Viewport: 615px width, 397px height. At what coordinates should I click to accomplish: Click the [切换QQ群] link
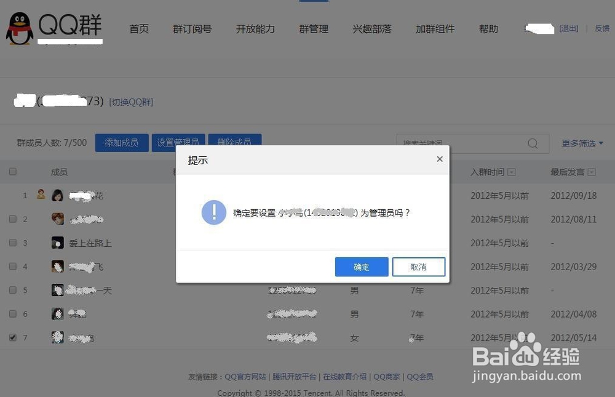click(131, 102)
